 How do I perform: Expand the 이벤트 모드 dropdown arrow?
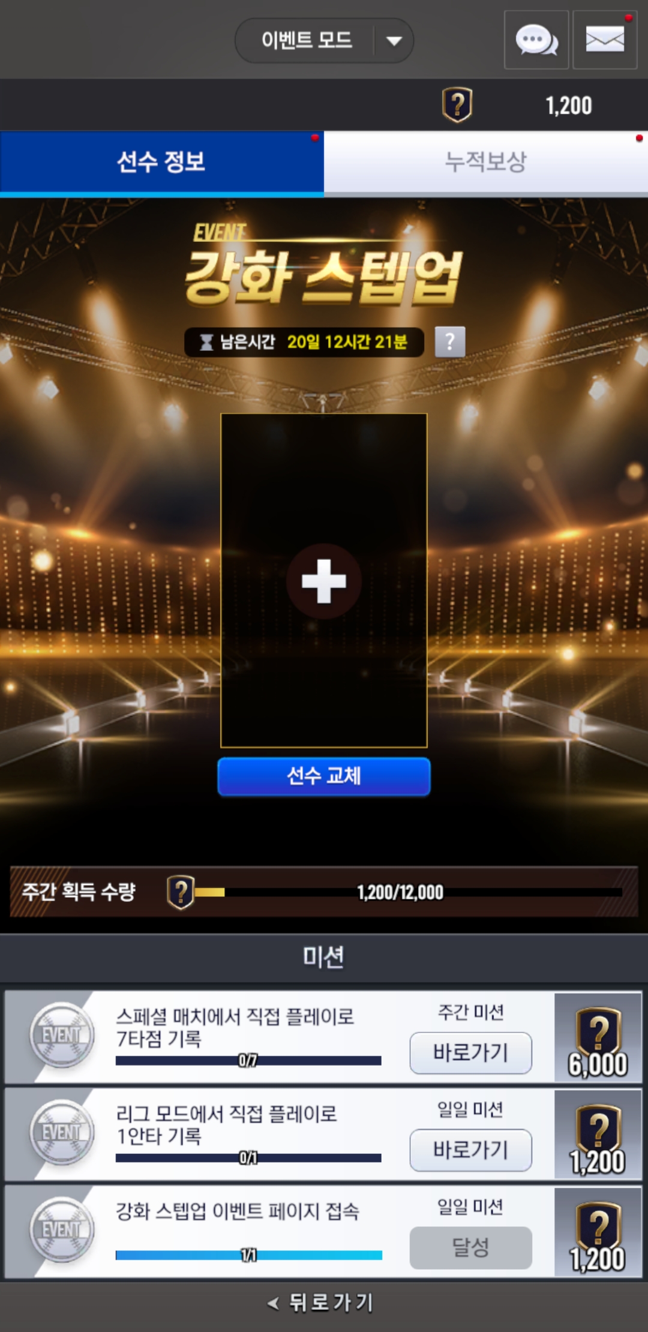[x=394, y=41]
